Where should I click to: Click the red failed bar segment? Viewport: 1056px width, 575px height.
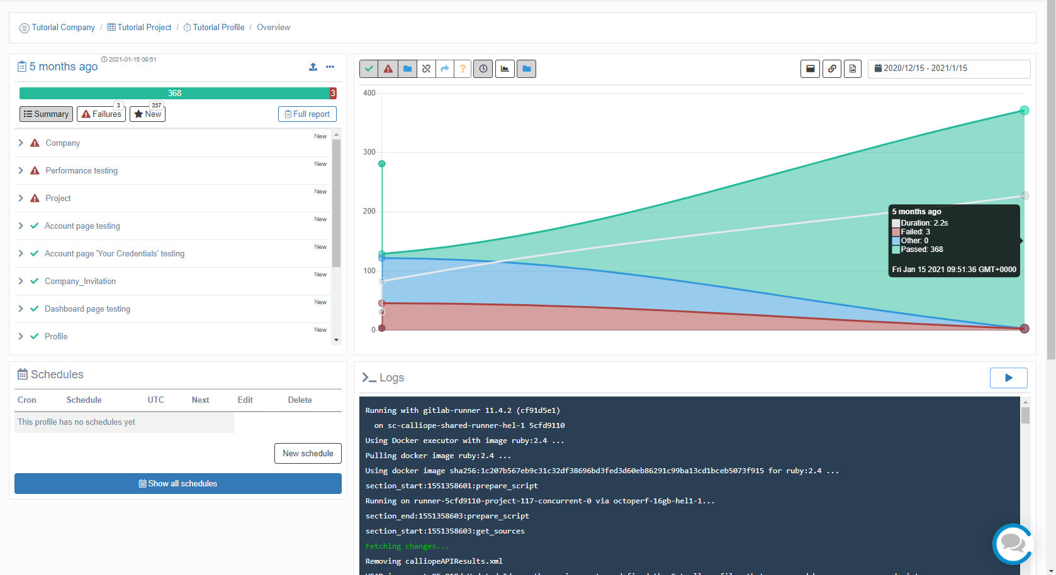[333, 93]
